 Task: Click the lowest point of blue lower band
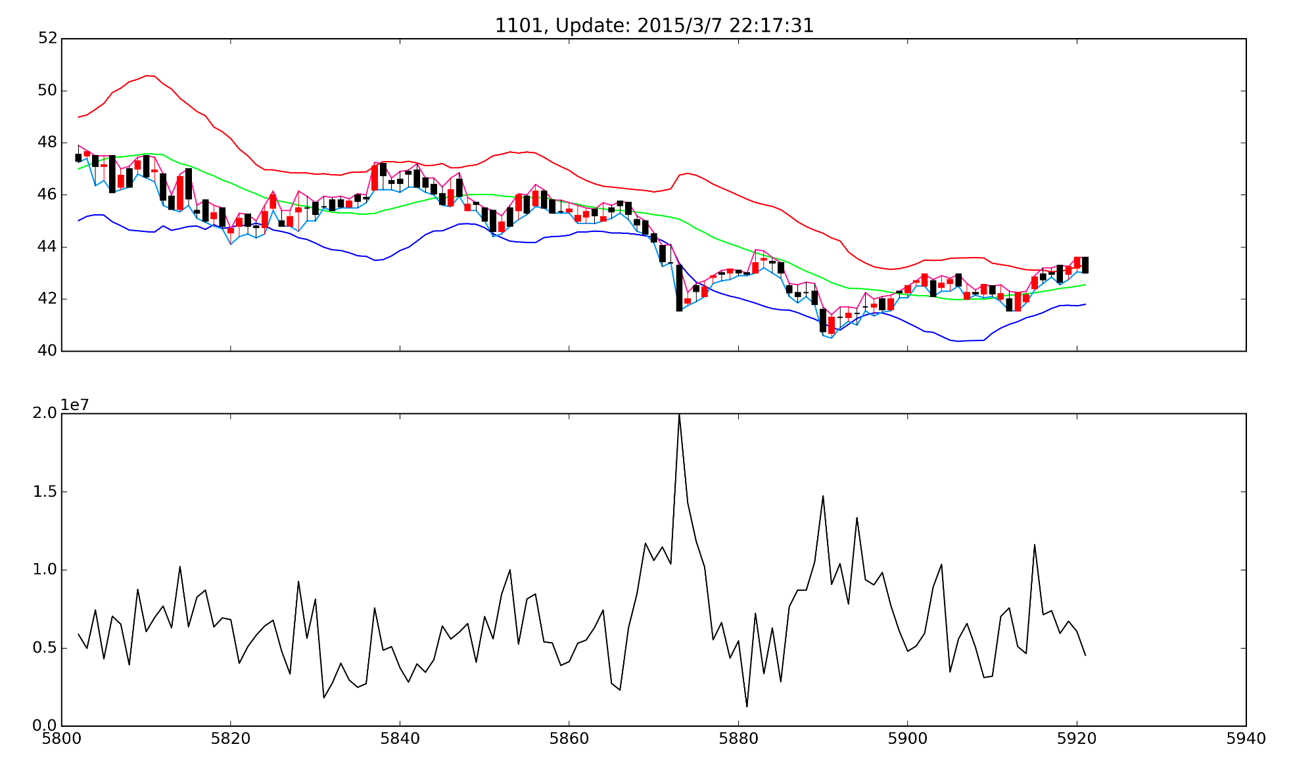click(958, 341)
